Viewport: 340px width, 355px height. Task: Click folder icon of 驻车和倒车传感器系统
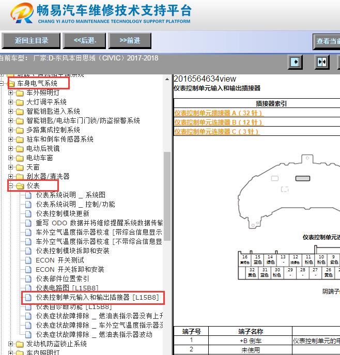(x=20, y=140)
